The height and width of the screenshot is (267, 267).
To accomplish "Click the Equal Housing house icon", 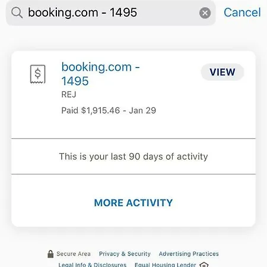I will tap(204, 265).
